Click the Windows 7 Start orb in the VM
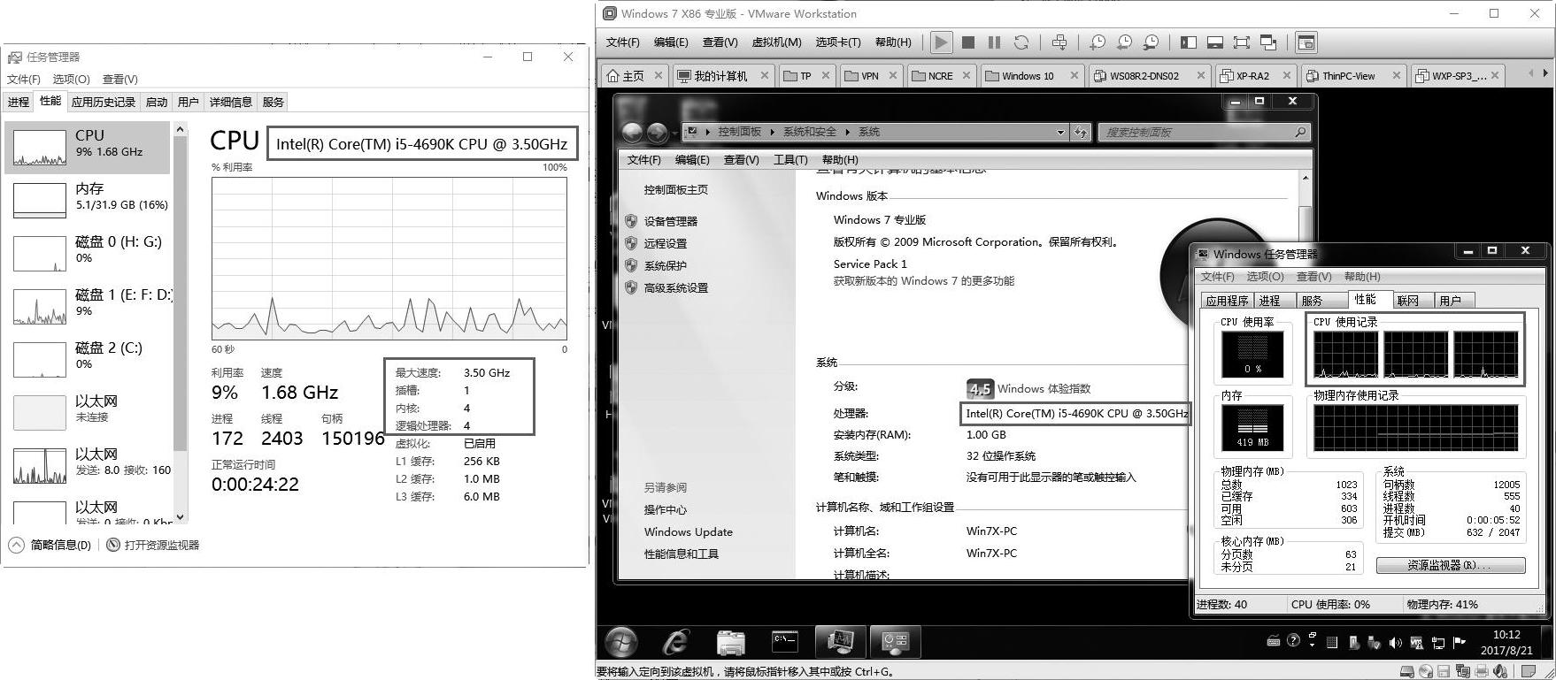1556x680 pixels. pyautogui.click(x=621, y=642)
